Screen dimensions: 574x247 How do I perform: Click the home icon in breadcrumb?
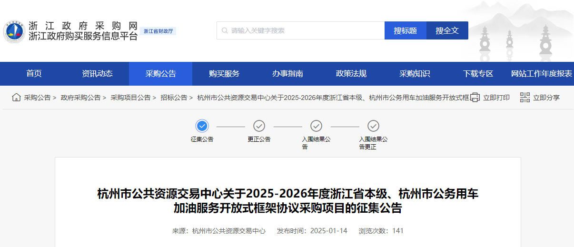pyautogui.click(x=16, y=98)
